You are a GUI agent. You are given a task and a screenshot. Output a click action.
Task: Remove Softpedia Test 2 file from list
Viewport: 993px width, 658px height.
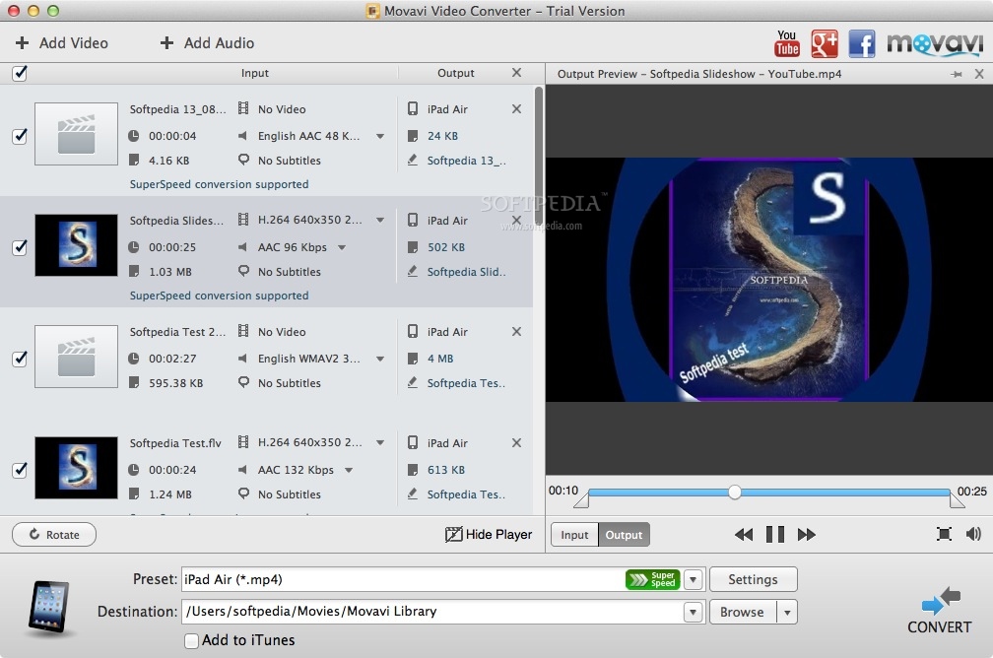(x=517, y=331)
